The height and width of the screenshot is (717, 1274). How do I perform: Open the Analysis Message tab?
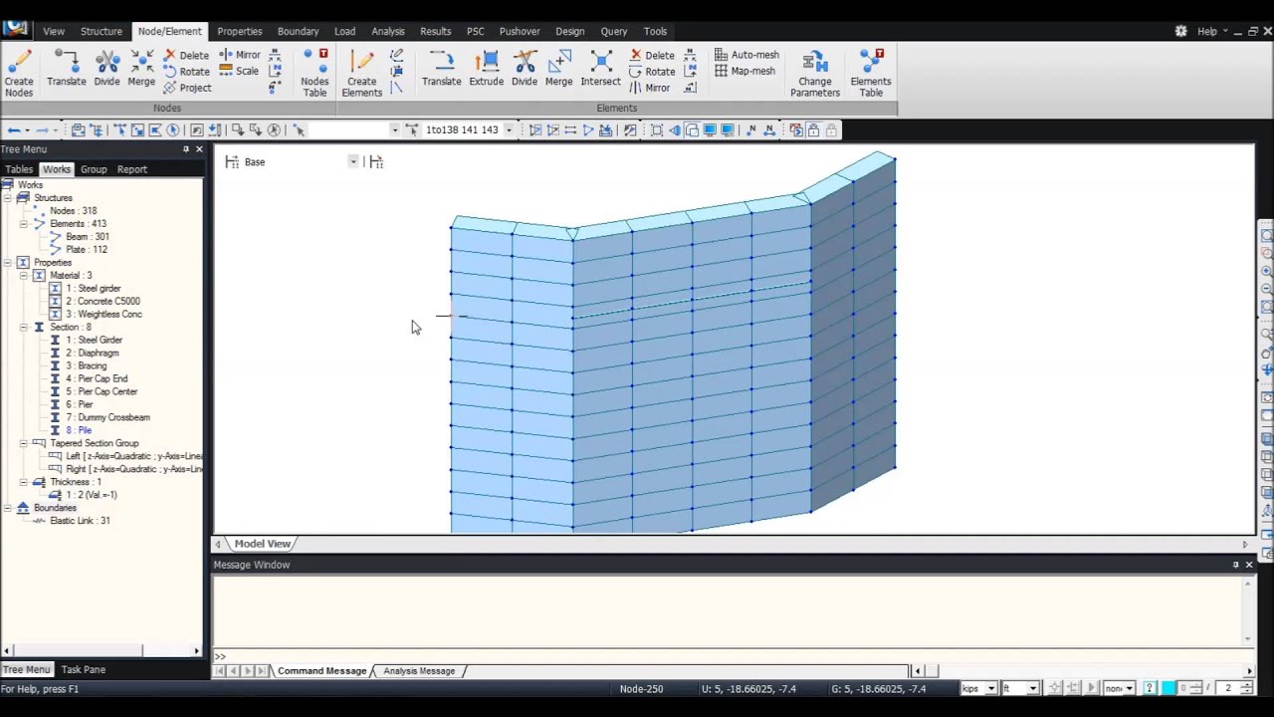[x=419, y=671]
